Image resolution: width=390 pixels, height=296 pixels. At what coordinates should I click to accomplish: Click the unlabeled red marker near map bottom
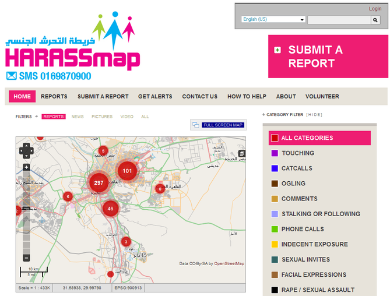[110, 274]
